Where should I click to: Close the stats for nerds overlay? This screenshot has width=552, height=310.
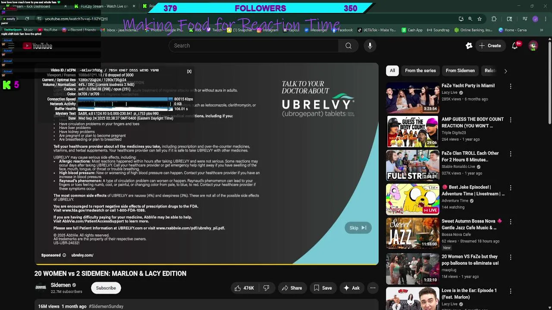pyautogui.click(x=189, y=71)
